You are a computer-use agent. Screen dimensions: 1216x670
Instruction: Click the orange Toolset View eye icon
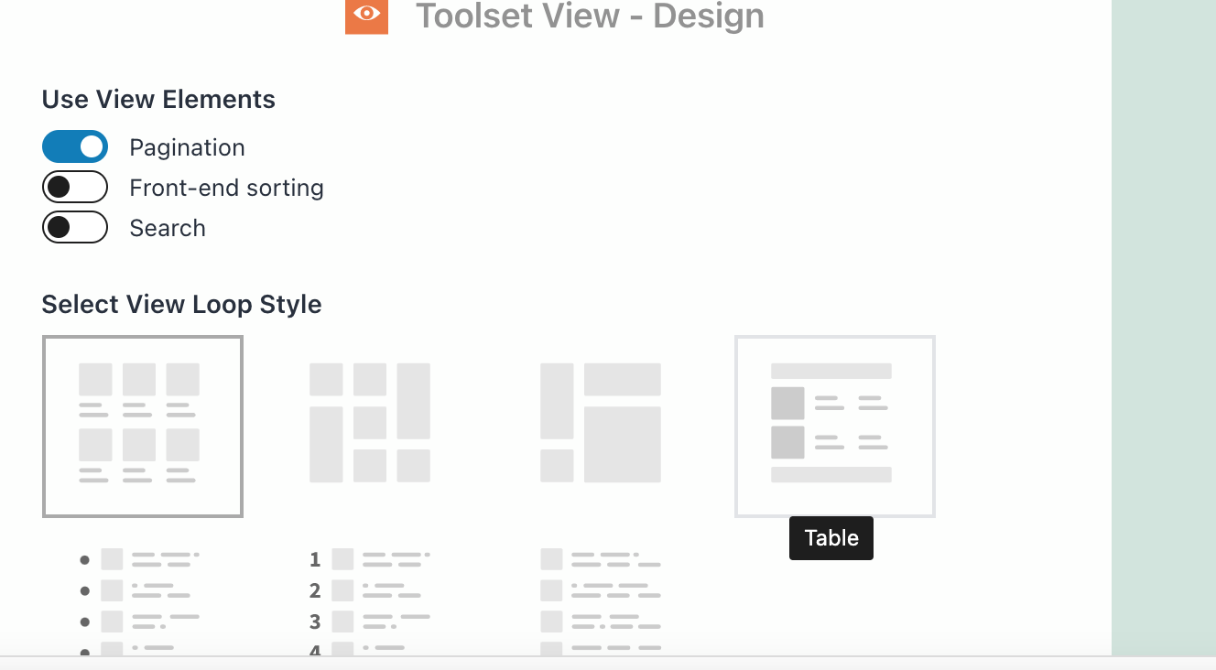(x=366, y=16)
